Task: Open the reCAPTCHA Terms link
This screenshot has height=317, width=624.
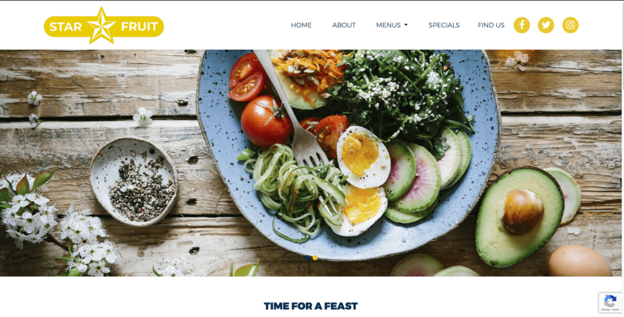Action: [x=615, y=310]
